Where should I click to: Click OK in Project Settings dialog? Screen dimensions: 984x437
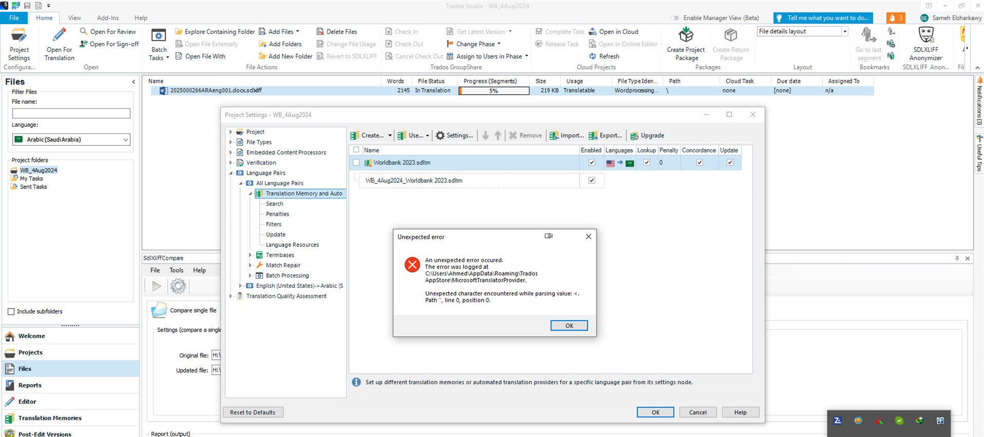click(x=655, y=412)
